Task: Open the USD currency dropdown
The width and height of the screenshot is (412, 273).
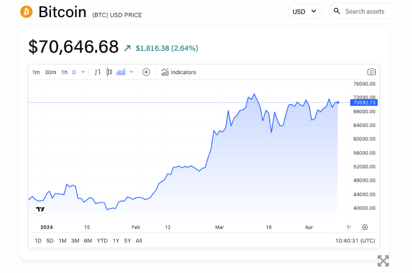Action: (x=305, y=11)
